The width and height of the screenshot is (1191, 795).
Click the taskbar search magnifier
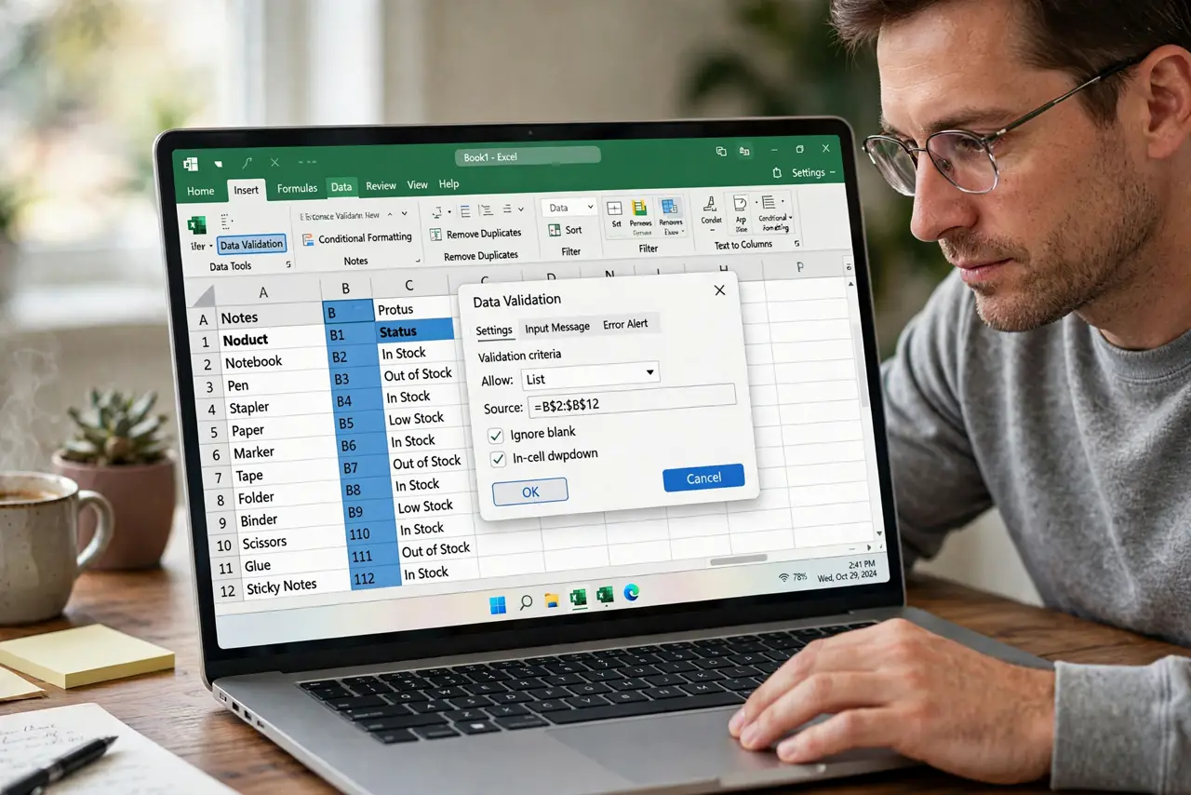526,602
